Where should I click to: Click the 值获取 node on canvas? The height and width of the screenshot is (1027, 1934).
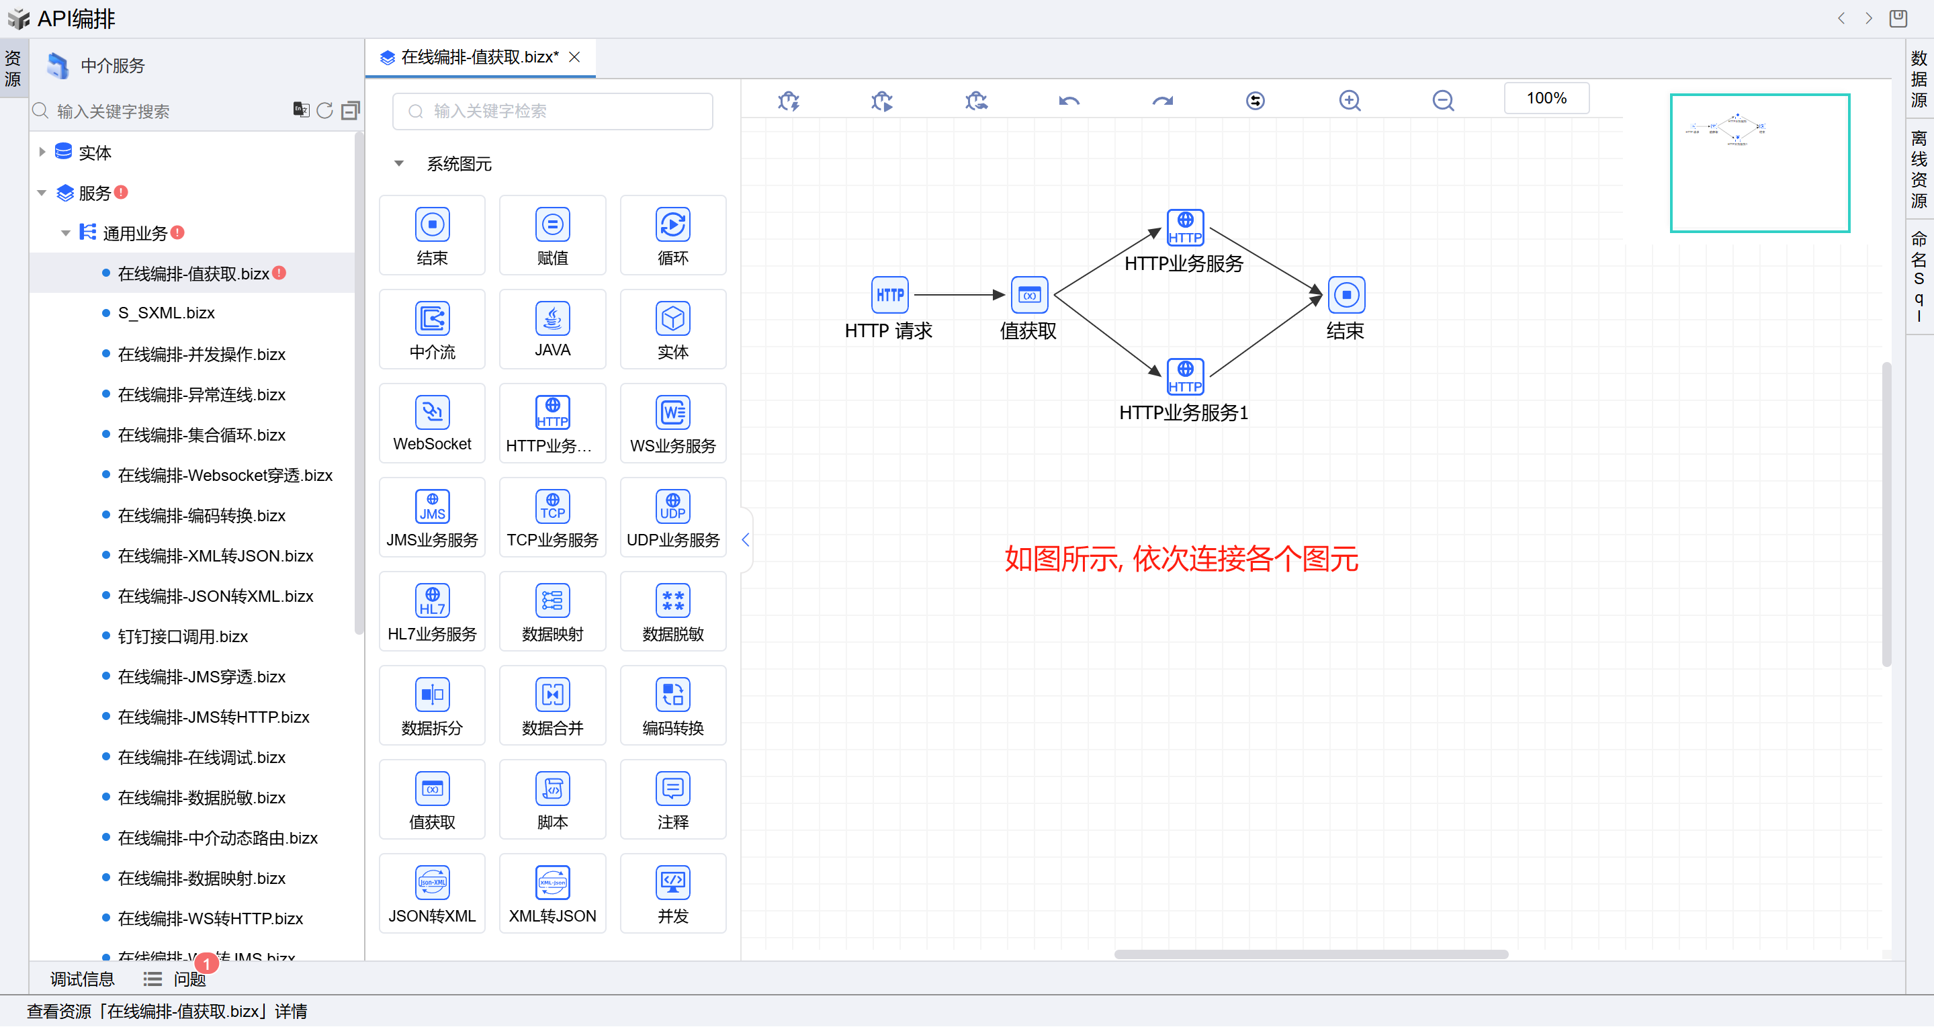pos(1028,295)
